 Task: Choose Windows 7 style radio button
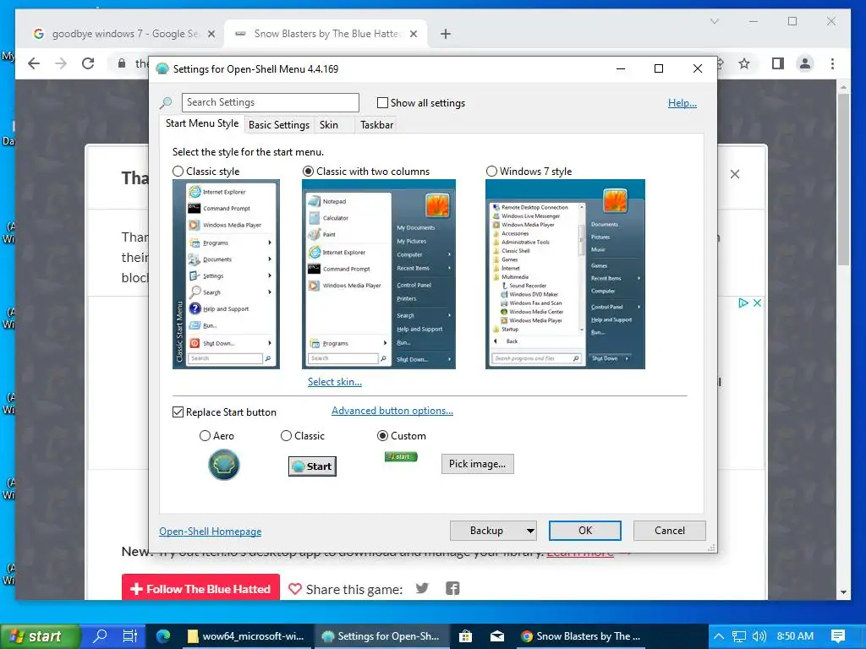491,171
